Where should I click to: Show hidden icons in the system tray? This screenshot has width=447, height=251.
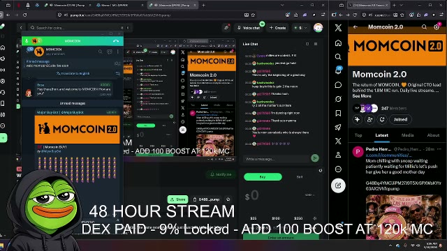390,245
